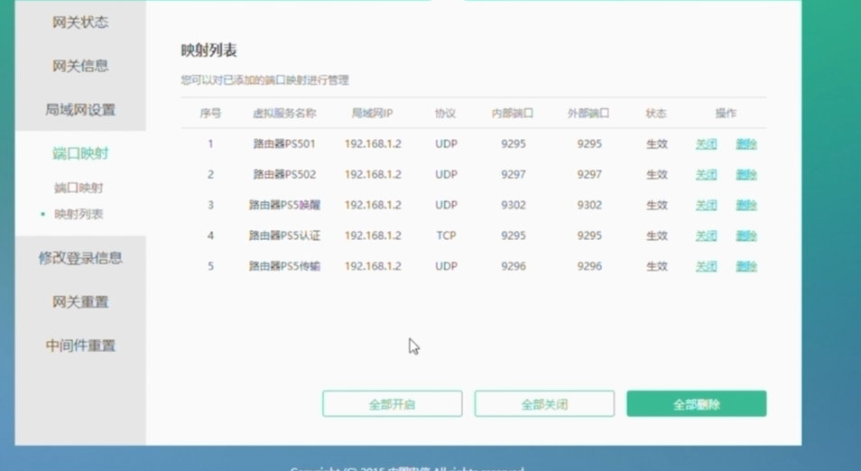Close the 路由器PS5唤醒 port mapping
This screenshot has width=861, height=471.
706,206
